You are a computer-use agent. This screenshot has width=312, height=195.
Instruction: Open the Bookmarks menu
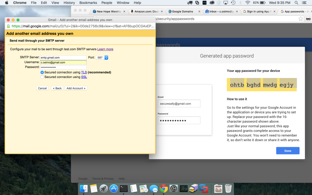point(88,2)
